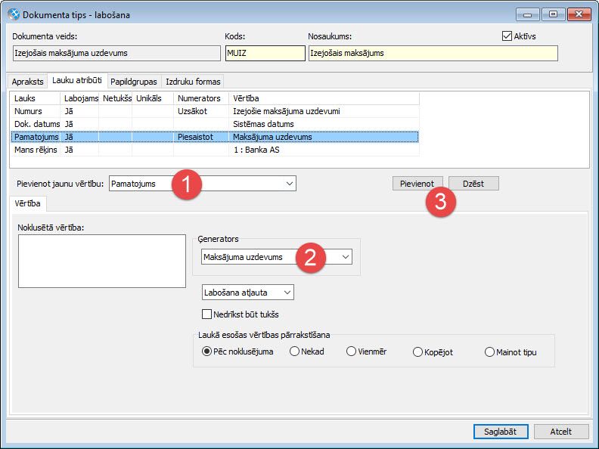This screenshot has width=599, height=449.
Task: Select the Kopējot radio button
Action: pos(418,352)
